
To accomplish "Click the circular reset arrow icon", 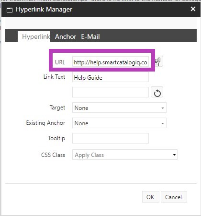I will point(157,92).
